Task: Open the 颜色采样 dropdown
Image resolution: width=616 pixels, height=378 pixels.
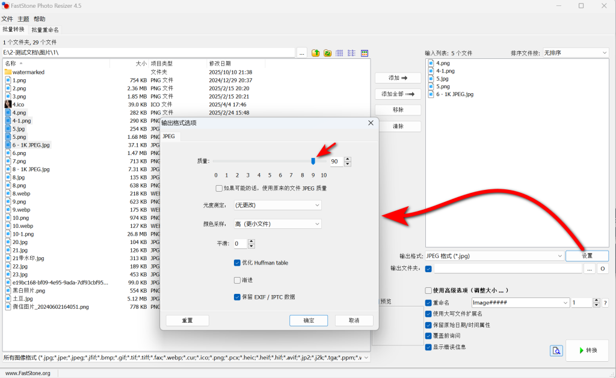Action: tap(277, 224)
